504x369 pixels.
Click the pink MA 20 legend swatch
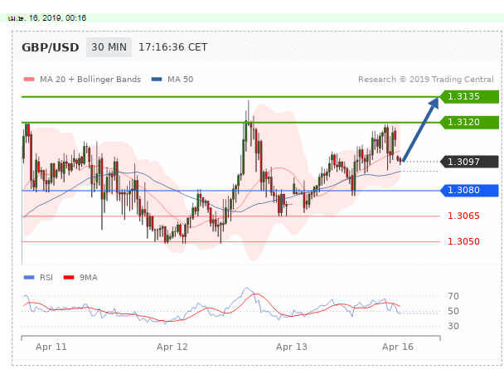[29, 80]
